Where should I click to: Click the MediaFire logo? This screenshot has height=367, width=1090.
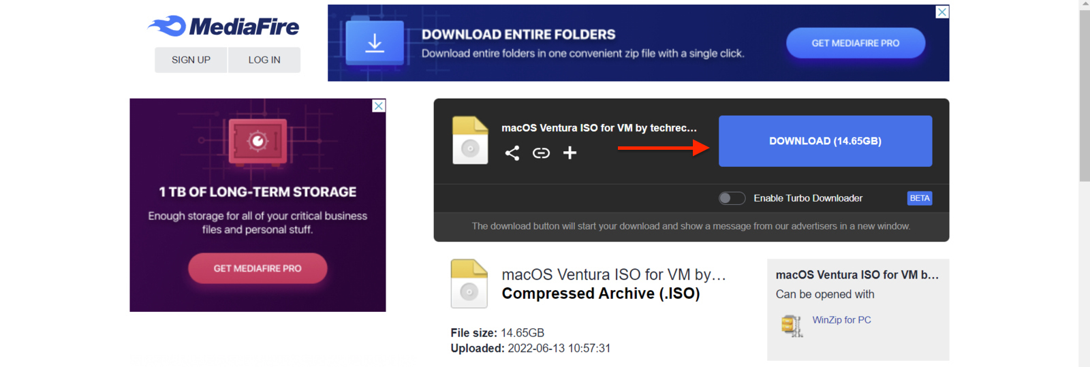tap(223, 26)
